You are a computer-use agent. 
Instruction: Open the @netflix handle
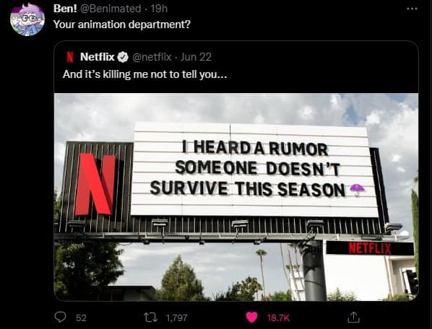coord(152,57)
